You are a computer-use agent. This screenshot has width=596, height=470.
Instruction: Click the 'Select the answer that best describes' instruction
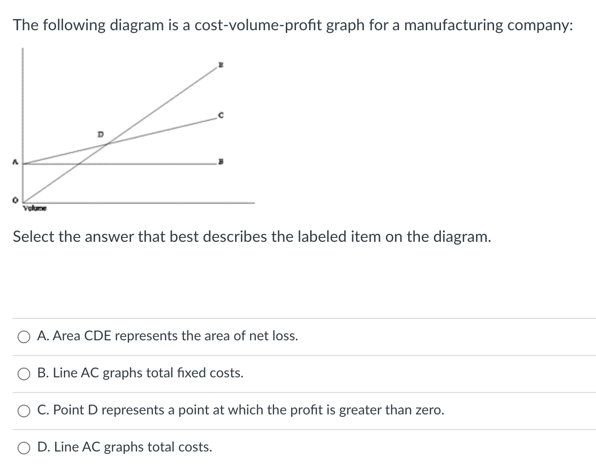(x=252, y=236)
